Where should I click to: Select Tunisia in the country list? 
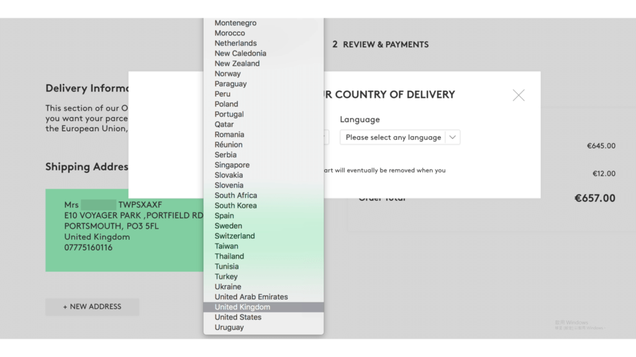pyautogui.click(x=263, y=267)
